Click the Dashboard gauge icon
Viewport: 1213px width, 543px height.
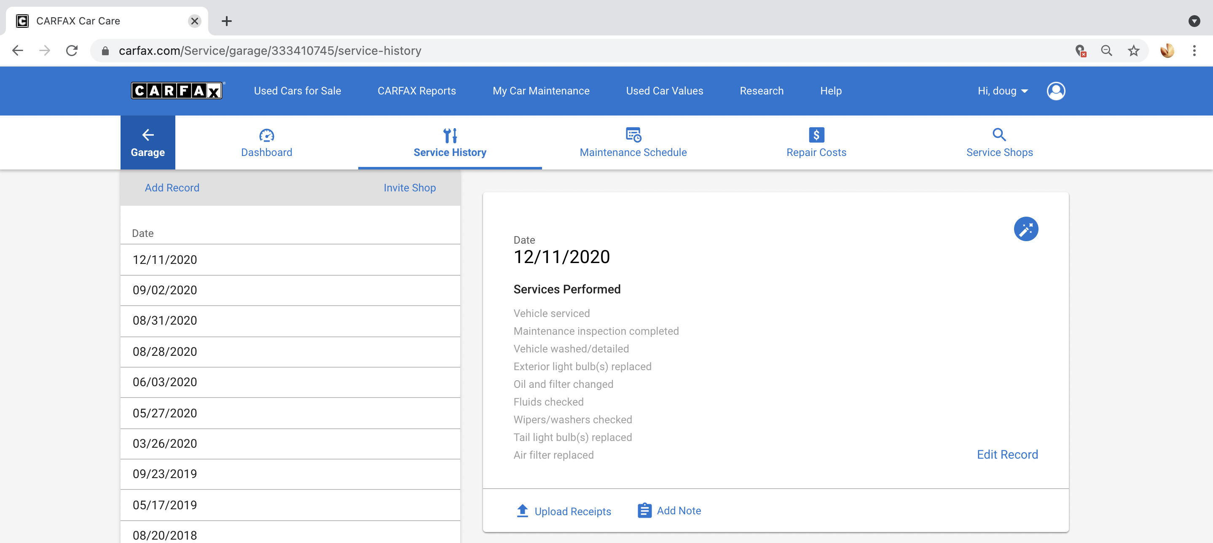pyautogui.click(x=266, y=136)
